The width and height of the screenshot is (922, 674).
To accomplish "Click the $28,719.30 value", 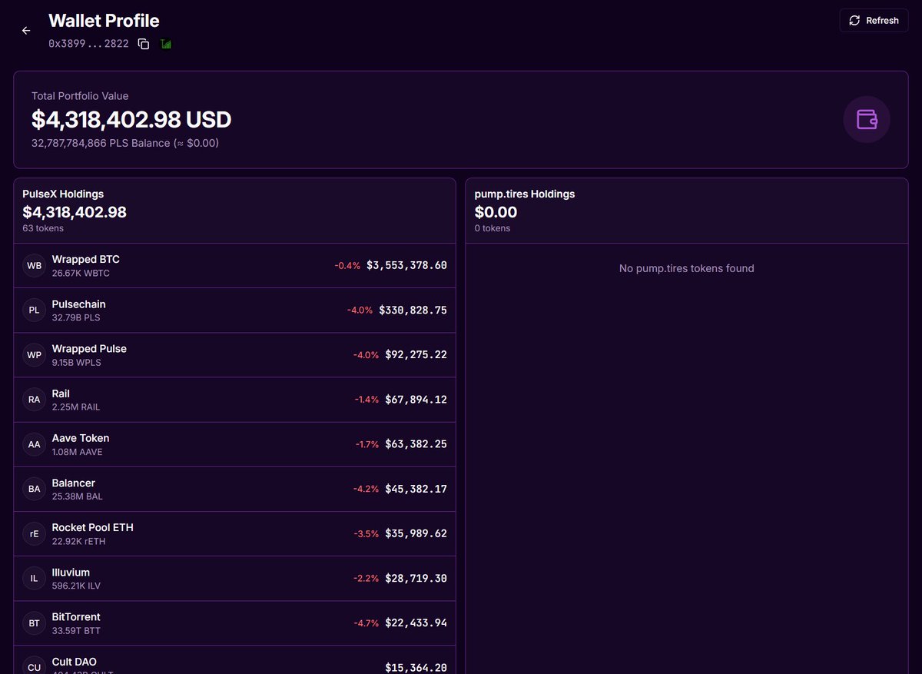I will point(416,578).
